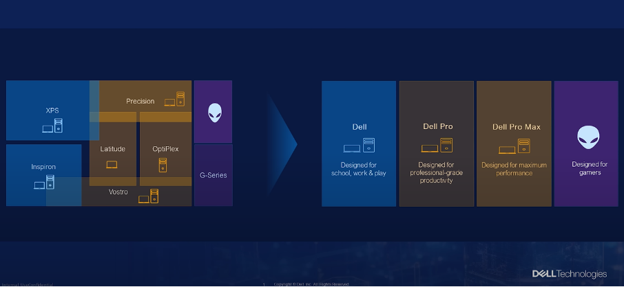Click 'Designed for maximum performance' text

[x=514, y=169]
